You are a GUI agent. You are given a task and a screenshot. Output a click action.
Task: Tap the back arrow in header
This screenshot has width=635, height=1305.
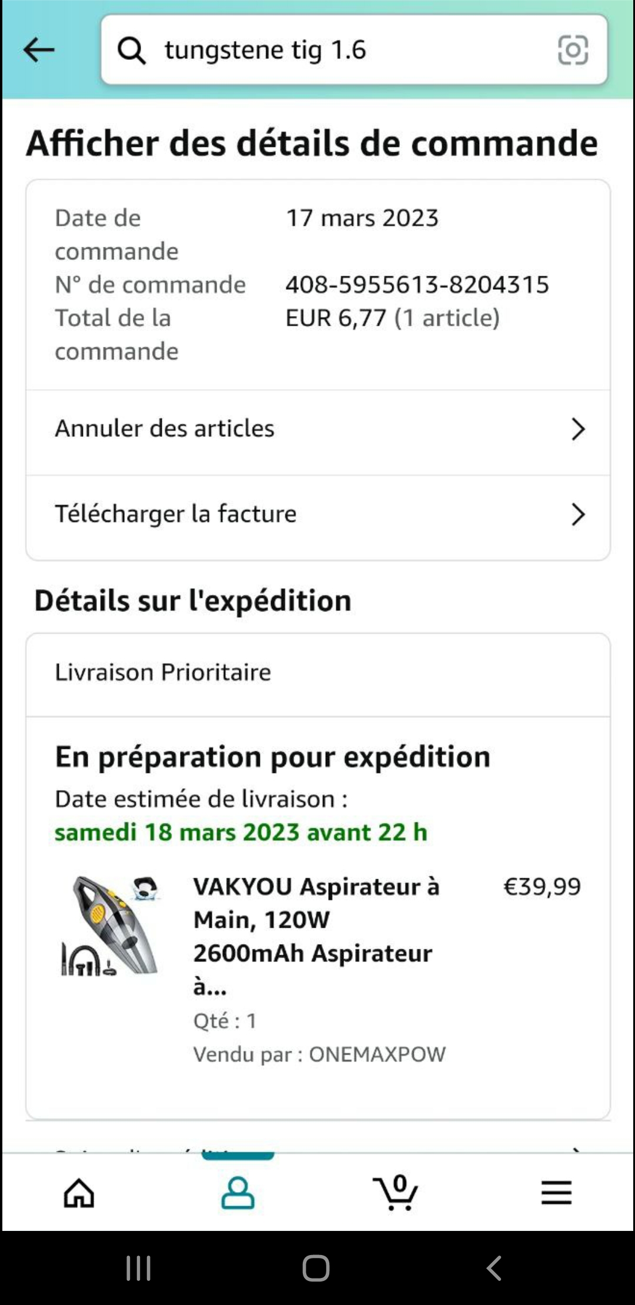(x=39, y=50)
